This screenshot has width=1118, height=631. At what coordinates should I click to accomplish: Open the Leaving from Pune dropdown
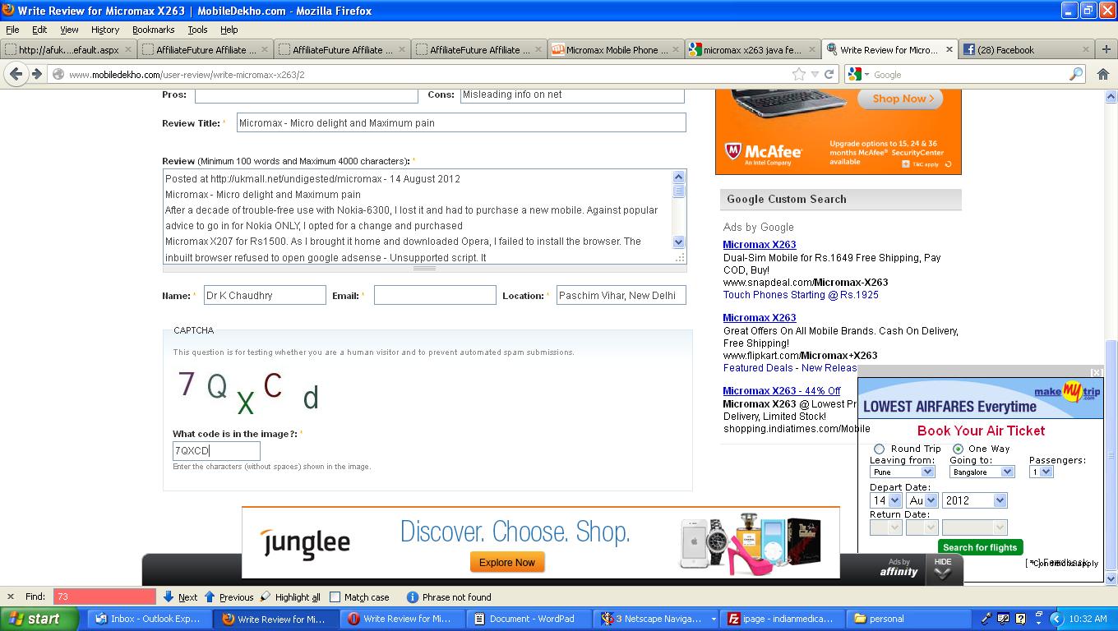pos(927,472)
